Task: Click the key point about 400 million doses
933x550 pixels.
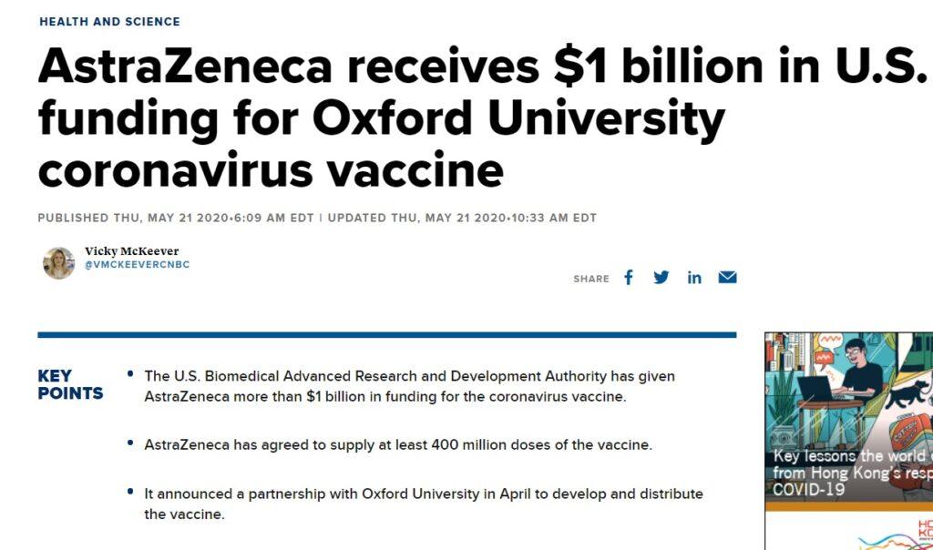Action: coord(398,444)
